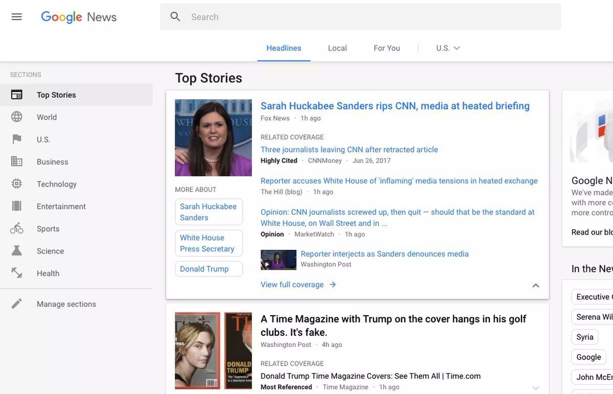Click the search magnifier icon
The width and height of the screenshot is (613, 394).
pos(175,17)
